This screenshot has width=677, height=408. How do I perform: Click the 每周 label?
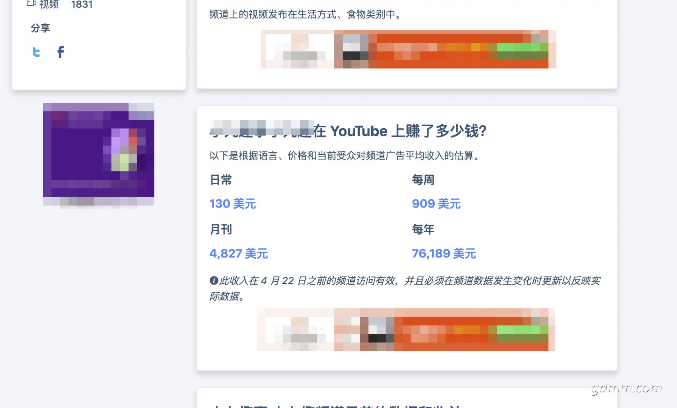tap(423, 180)
